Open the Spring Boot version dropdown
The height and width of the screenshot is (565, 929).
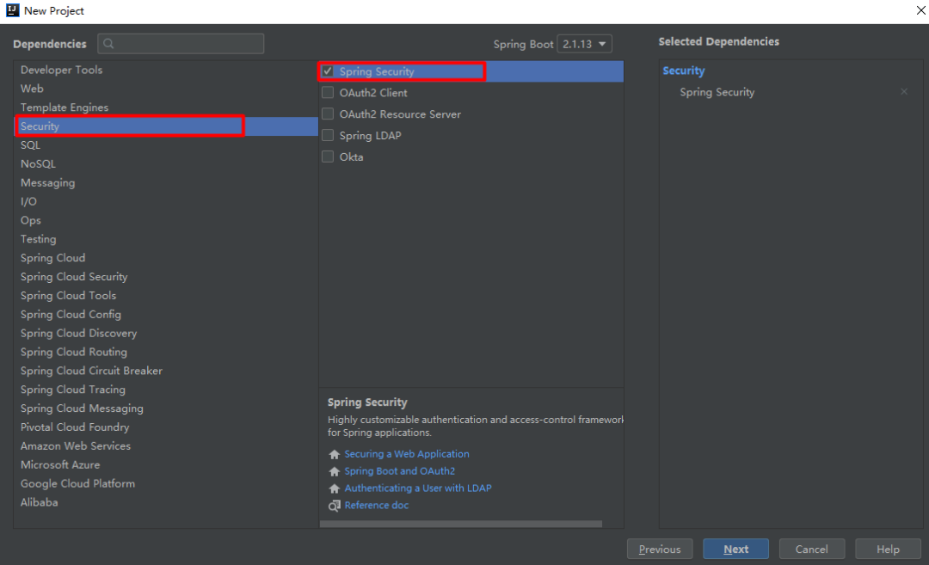tap(585, 44)
